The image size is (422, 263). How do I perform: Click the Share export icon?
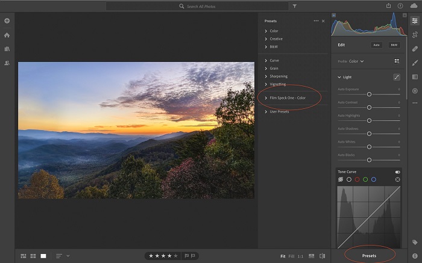point(389,6)
